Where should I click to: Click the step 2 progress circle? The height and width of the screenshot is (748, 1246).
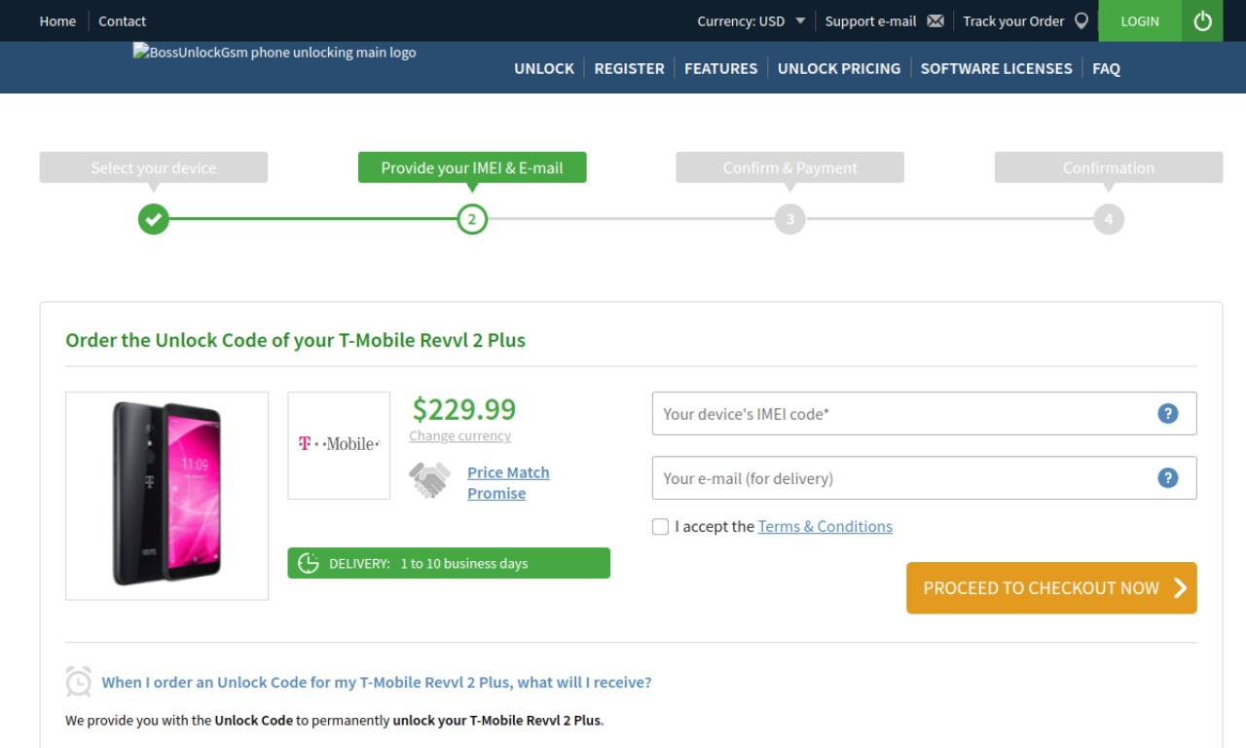(472, 219)
